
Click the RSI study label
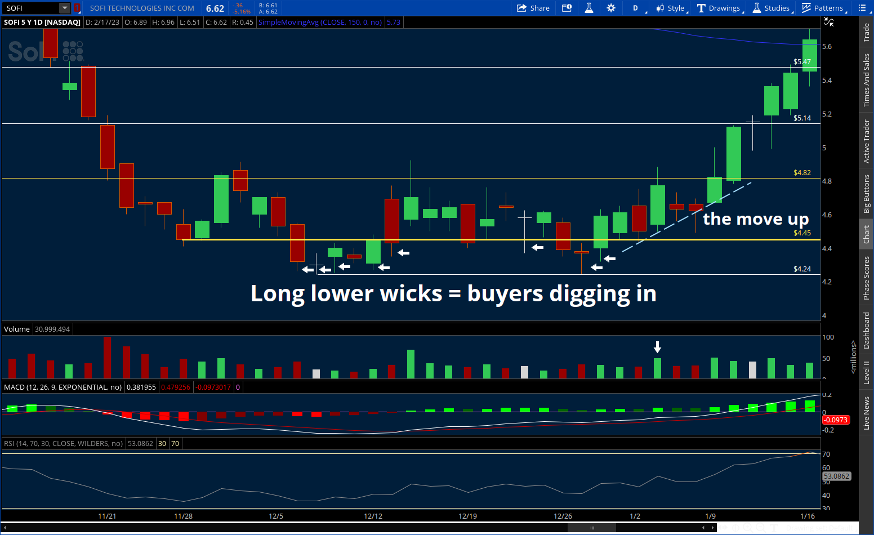coord(63,443)
